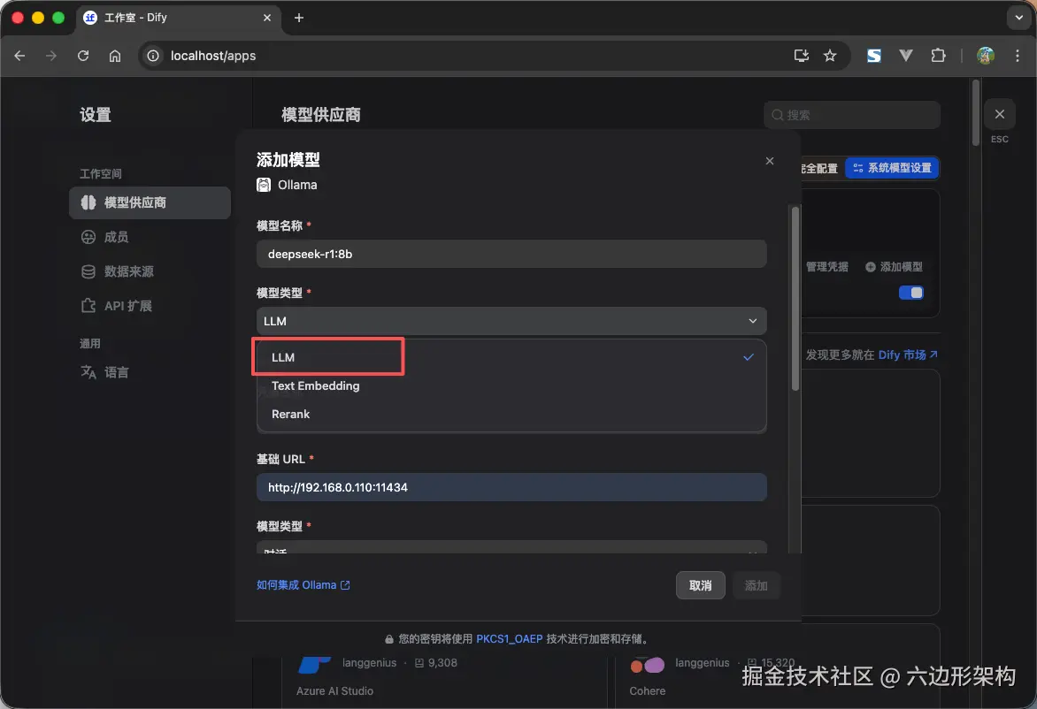The width and height of the screenshot is (1037, 709).
Task: Click 管理凭据 manage credentials
Action: click(x=826, y=267)
